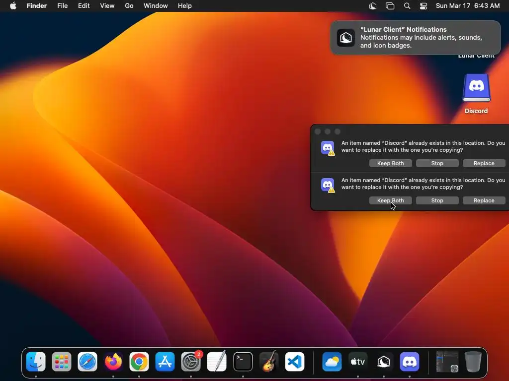Open the Finder menu

[37, 6]
